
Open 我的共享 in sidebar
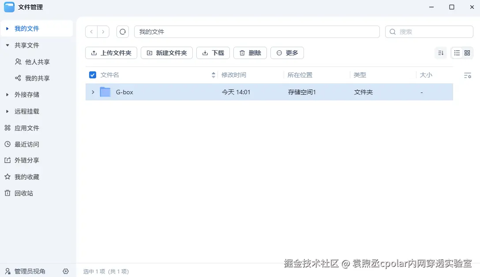point(37,78)
